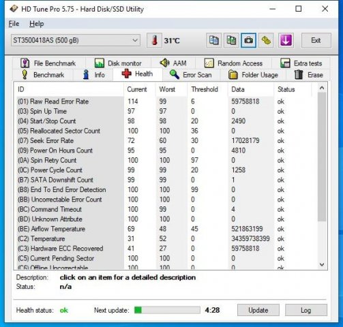The image size is (343, 327).
Task: Click the data value 34359738399
Action: tap(250, 238)
